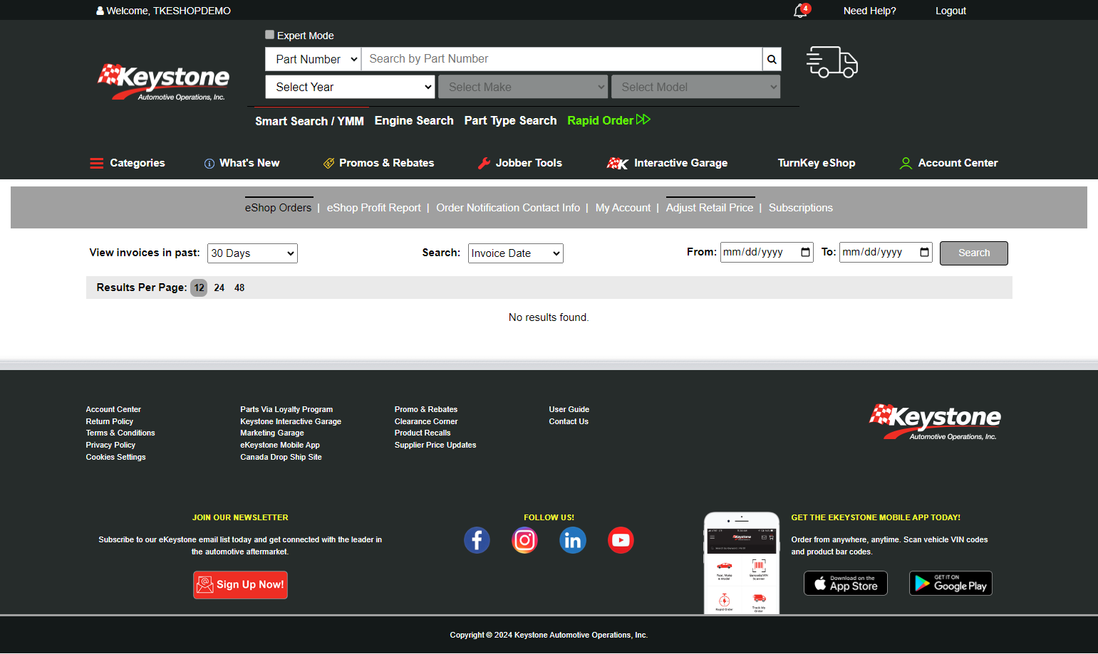This screenshot has width=1098, height=654.
Task: Click the Interactive Garage flag icon
Action: click(x=617, y=164)
